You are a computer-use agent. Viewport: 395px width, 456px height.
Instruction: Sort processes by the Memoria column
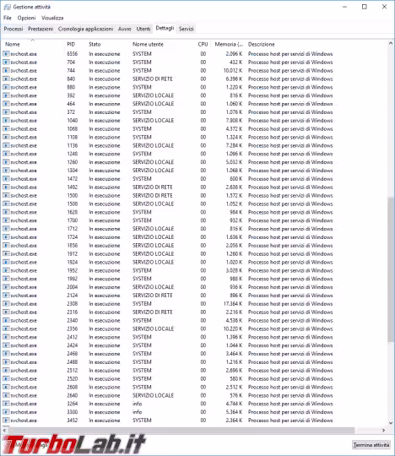229,44
